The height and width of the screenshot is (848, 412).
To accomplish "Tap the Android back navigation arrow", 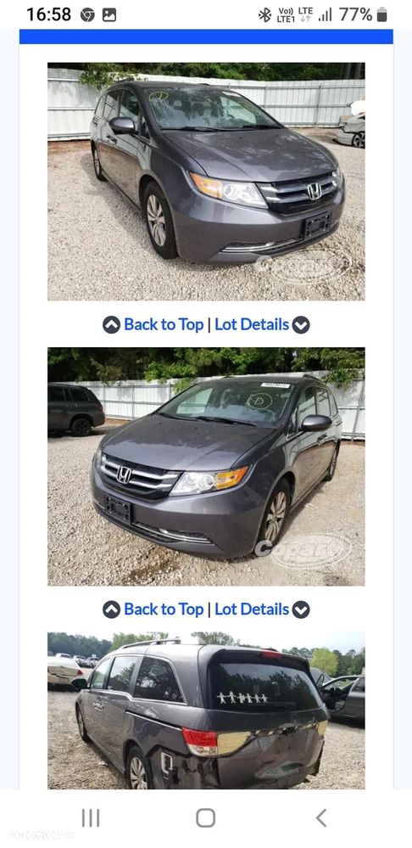I will 321,817.
